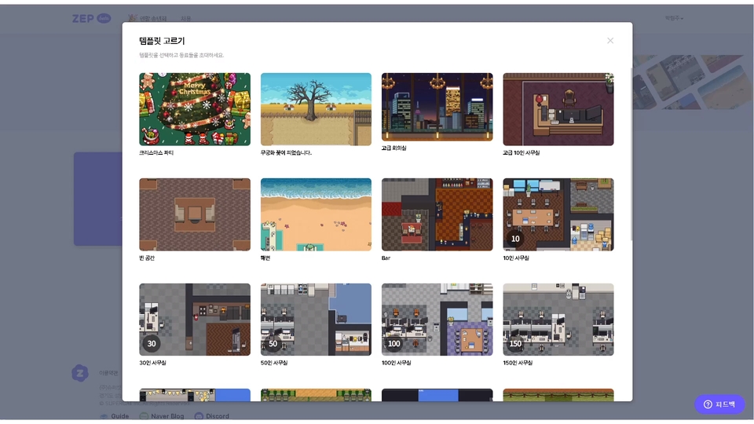Click the ZEP flower logo in footer
The width and height of the screenshot is (754, 424).
coord(80,373)
